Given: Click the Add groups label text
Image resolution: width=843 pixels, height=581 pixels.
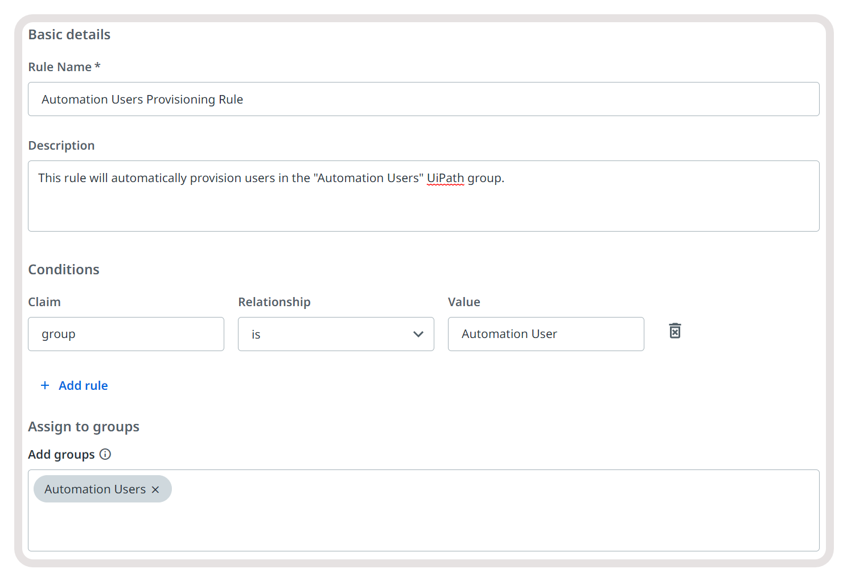Looking at the screenshot, I should [x=61, y=455].
